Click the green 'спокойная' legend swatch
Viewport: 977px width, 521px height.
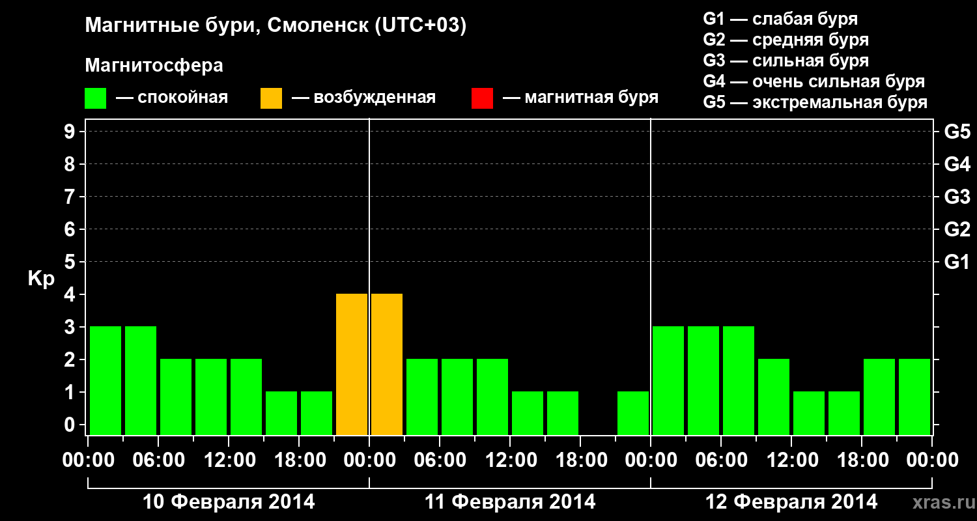(x=95, y=98)
